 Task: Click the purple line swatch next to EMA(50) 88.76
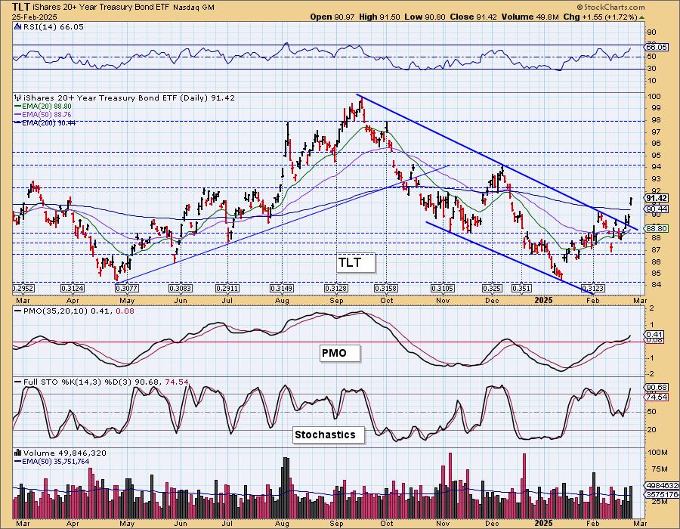17,114
